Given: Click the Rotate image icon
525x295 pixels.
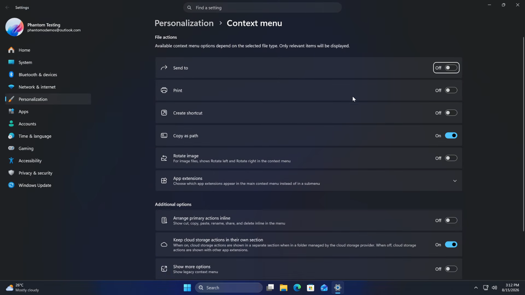Looking at the screenshot, I should pos(164,158).
